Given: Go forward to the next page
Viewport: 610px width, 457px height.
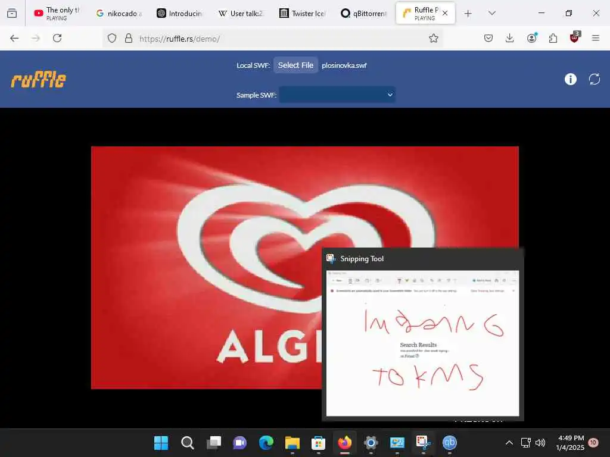Looking at the screenshot, I should point(36,38).
